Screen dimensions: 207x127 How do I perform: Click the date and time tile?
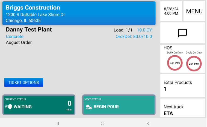(171, 11)
